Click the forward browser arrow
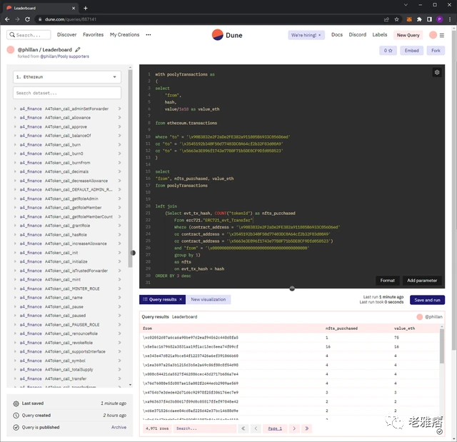Screen dimensions: 457x442 coord(17,19)
